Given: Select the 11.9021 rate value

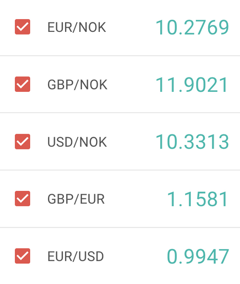Looking at the screenshot, I should point(192,85).
